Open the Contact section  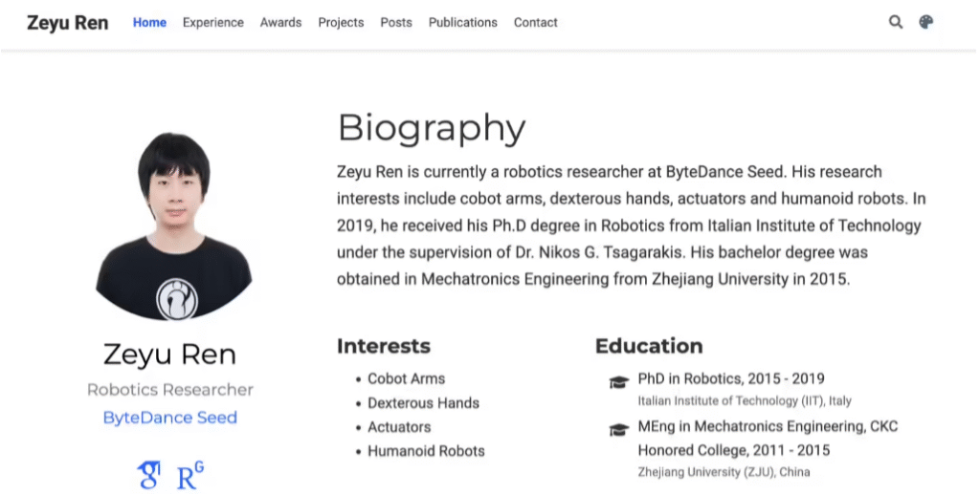[535, 22]
